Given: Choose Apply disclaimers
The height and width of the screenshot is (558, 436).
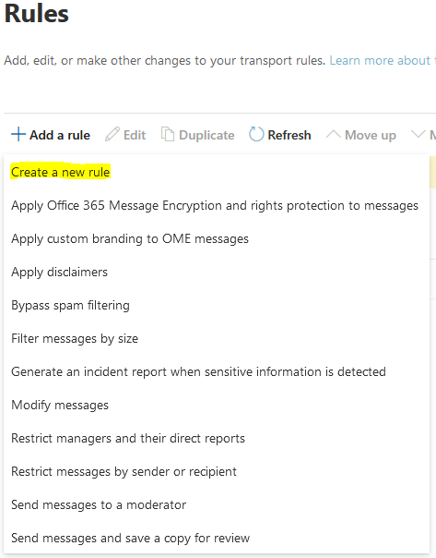Looking at the screenshot, I should click(59, 272).
